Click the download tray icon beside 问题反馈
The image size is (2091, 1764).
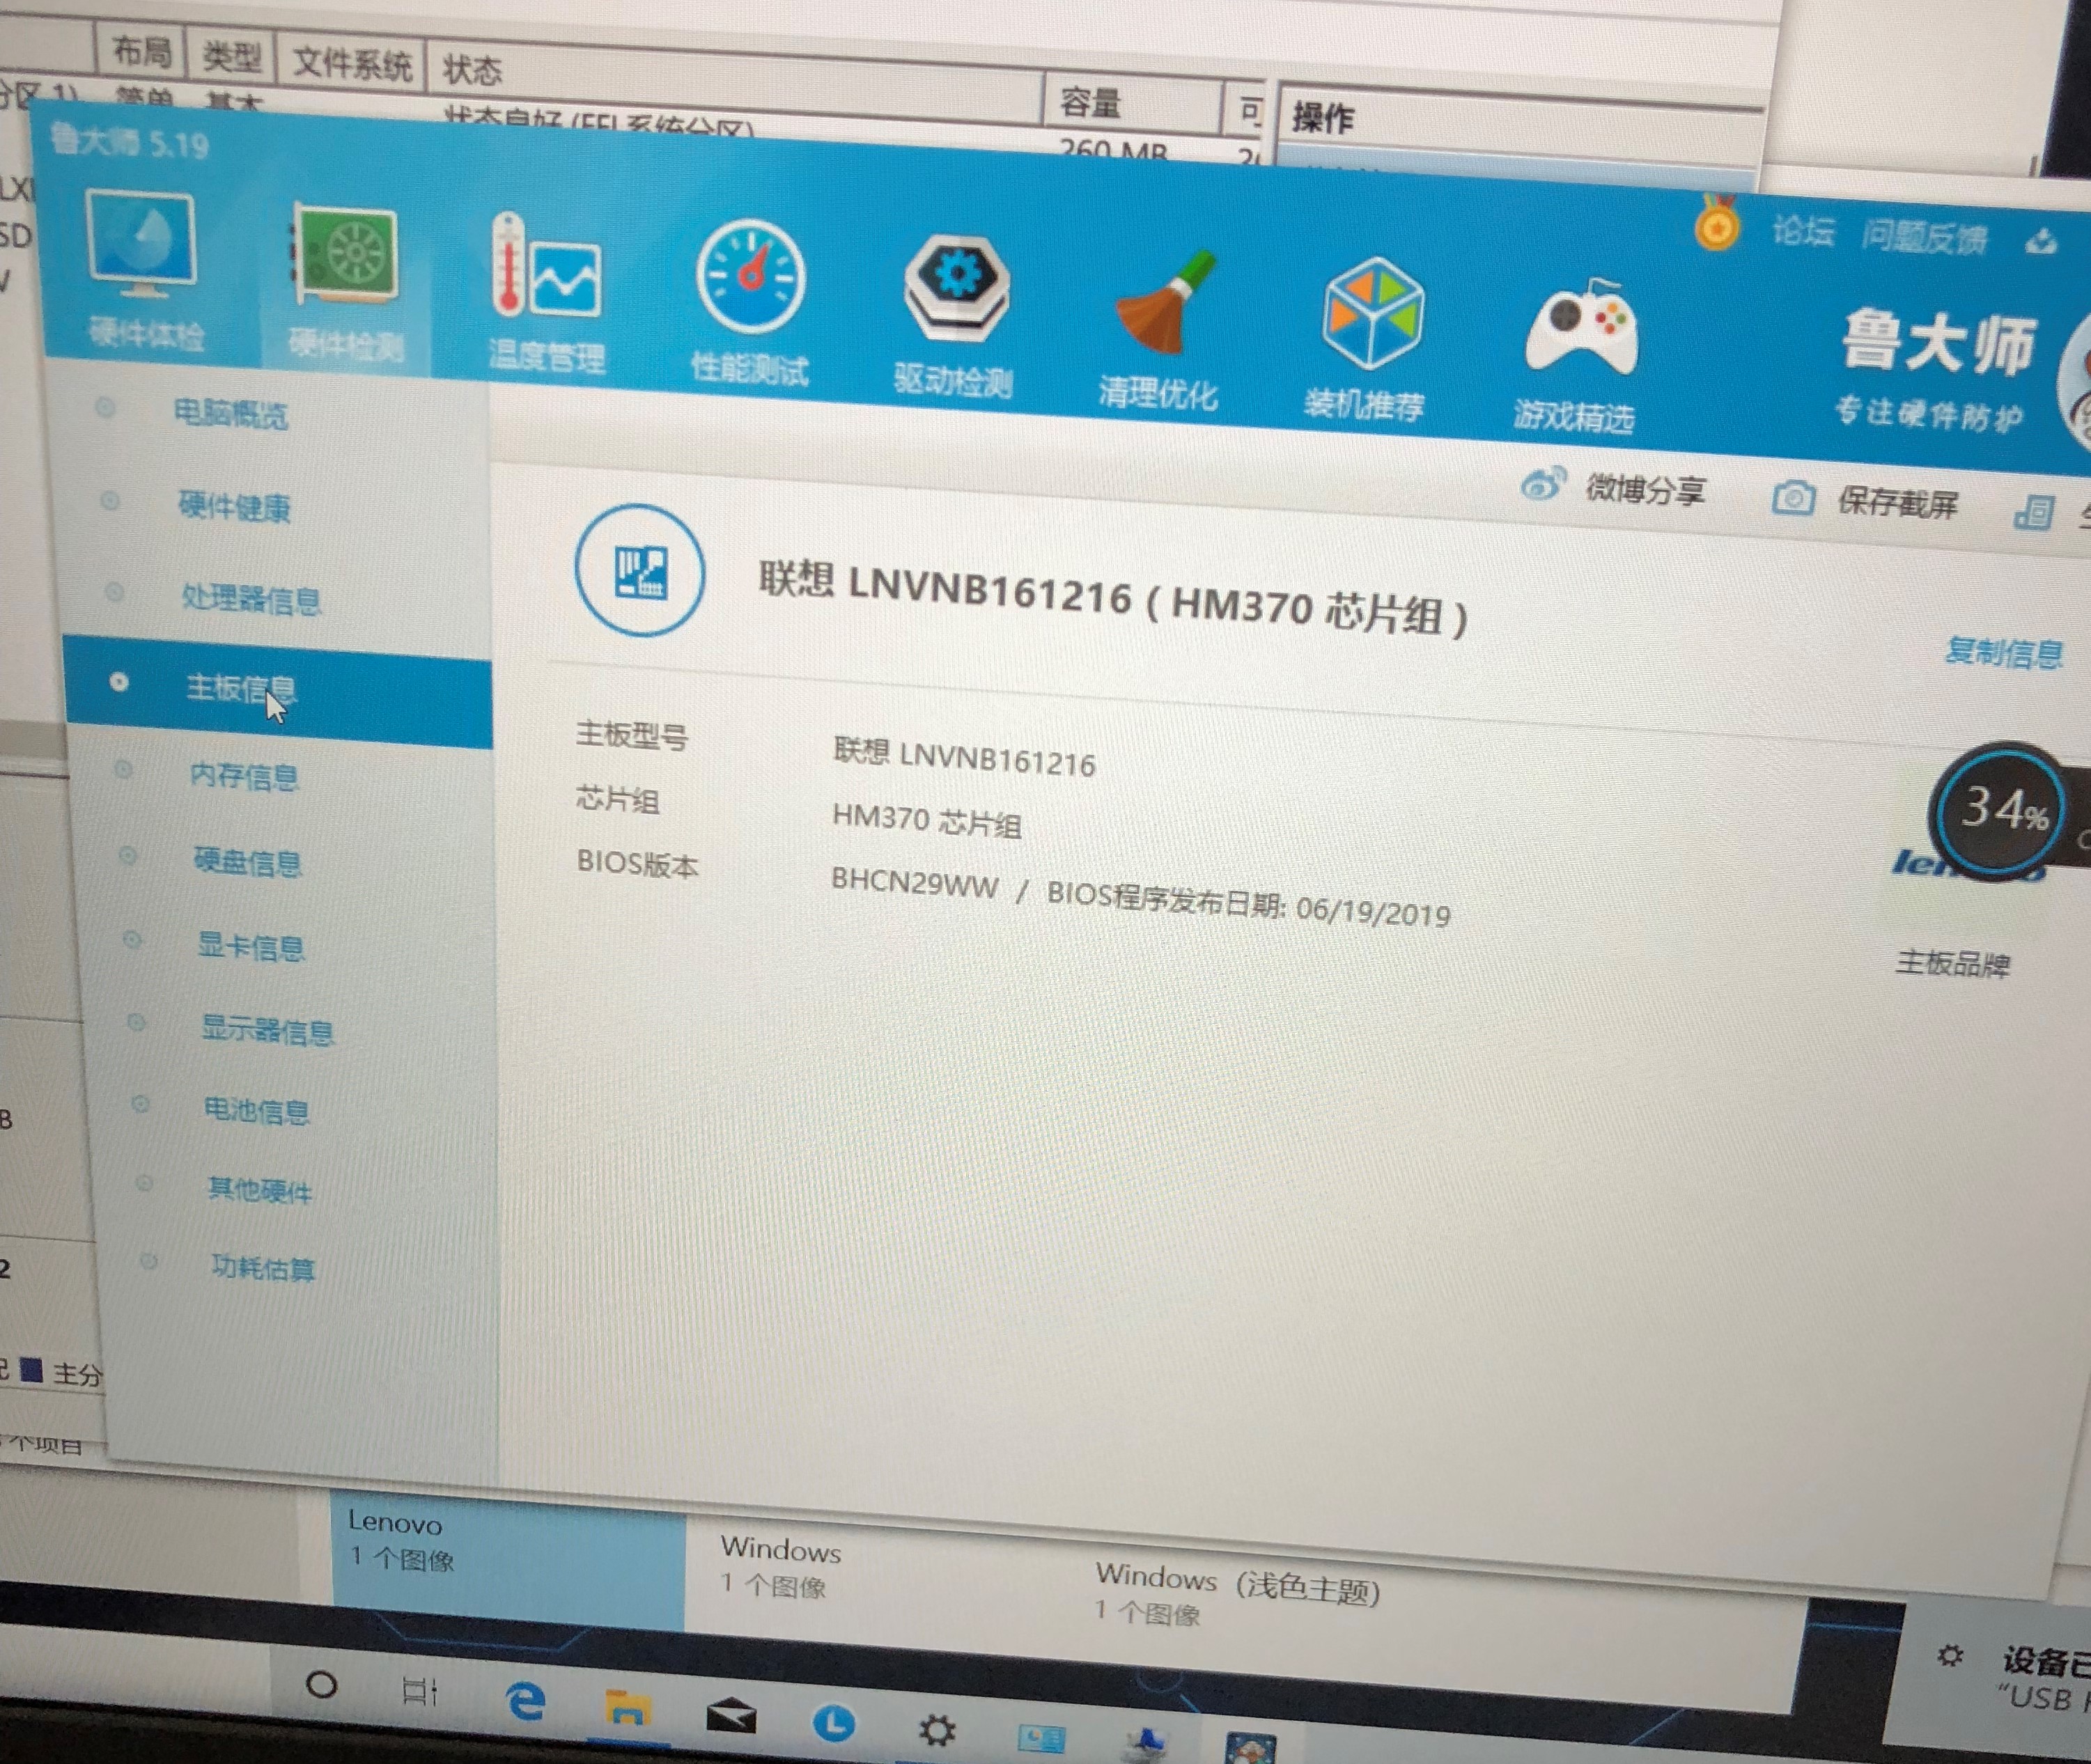coord(2041,241)
